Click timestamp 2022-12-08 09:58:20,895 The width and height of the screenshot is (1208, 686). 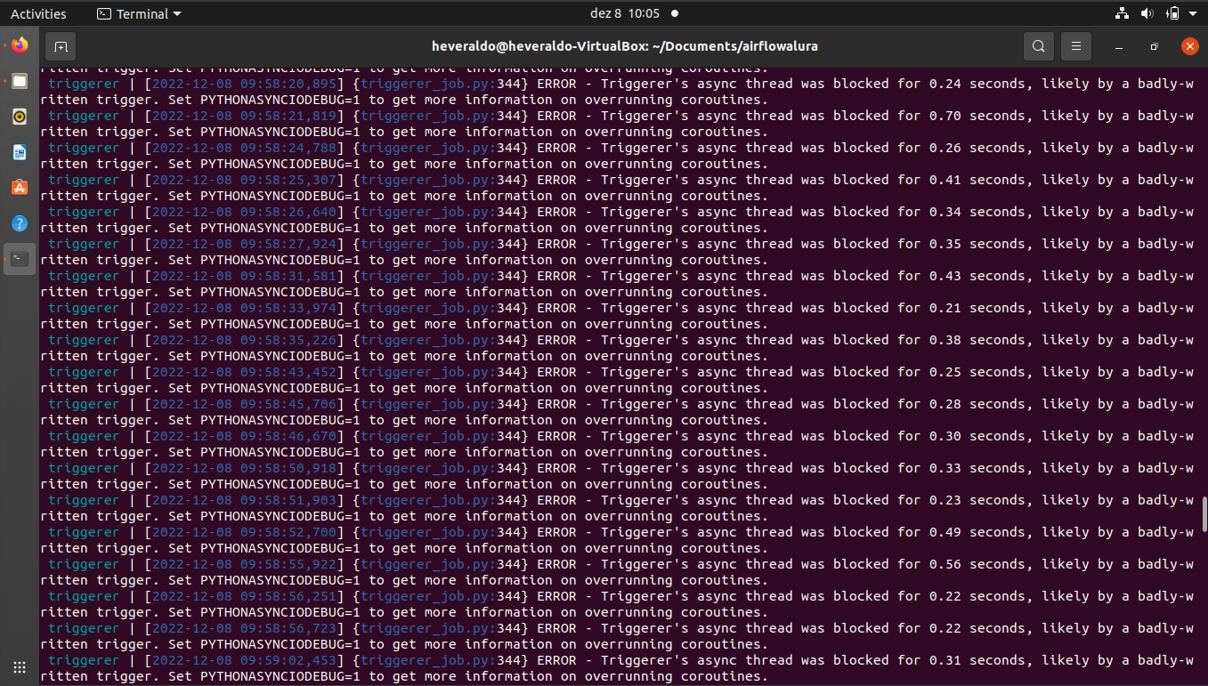tap(244, 84)
